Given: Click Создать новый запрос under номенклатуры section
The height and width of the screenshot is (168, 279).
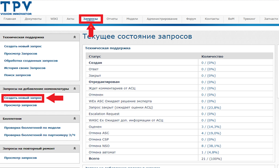Looking at the screenshot, I should tap(23, 98).
